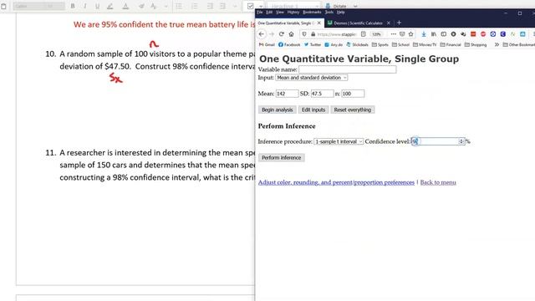Bookmark this page with the star icon
This screenshot has width=535, height=301.
(410, 34)
